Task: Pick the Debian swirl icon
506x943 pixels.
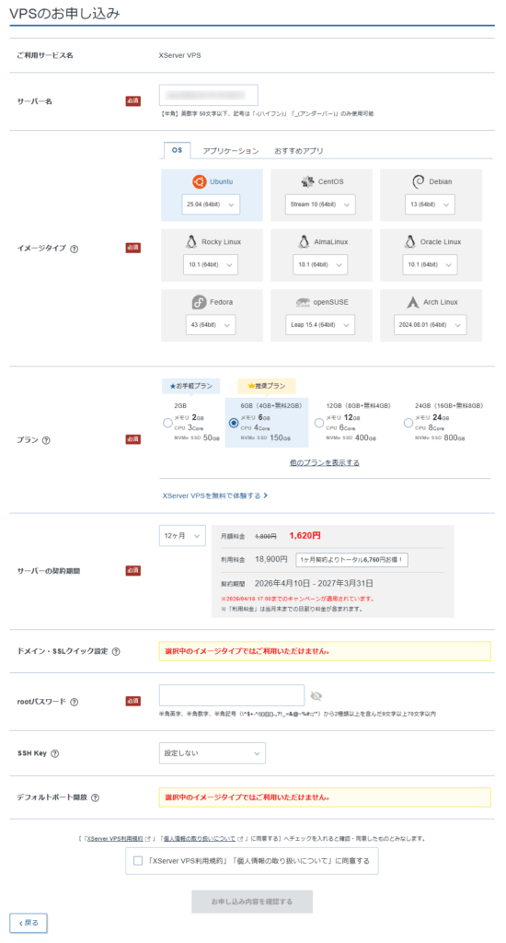Action: (x=419, y=181)
